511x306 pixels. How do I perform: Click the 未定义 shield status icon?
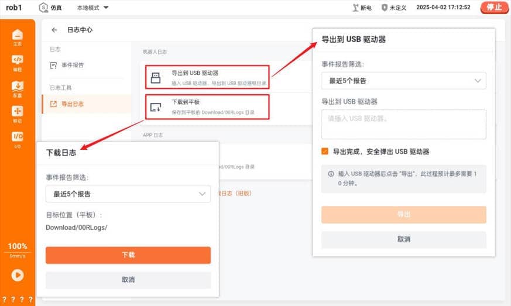(385, 8)
